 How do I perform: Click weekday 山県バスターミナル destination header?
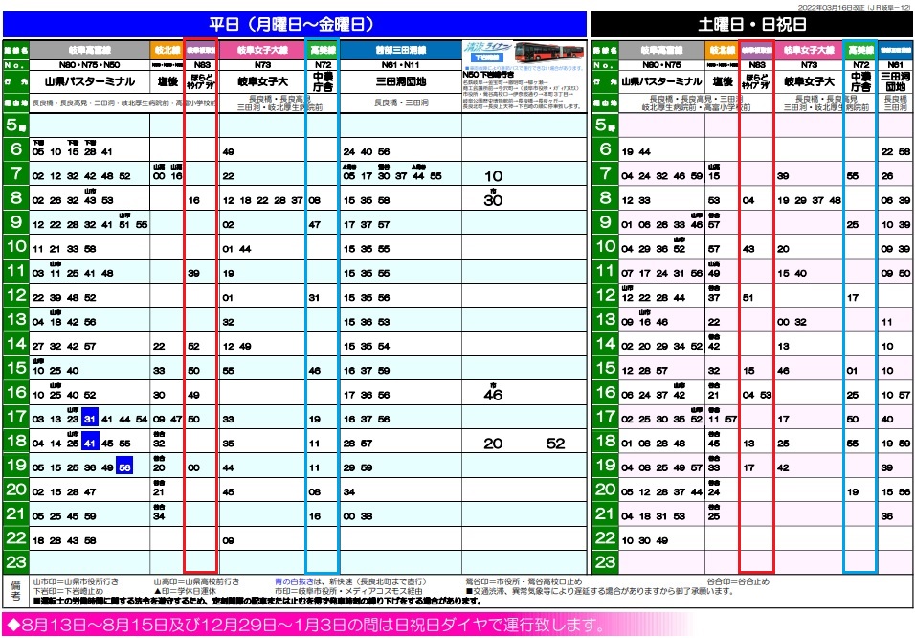pos(88,82)
